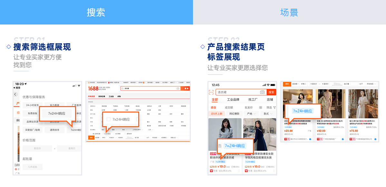
Task: Click the 筛选 funnel filter icon
Action: (274, 107)
